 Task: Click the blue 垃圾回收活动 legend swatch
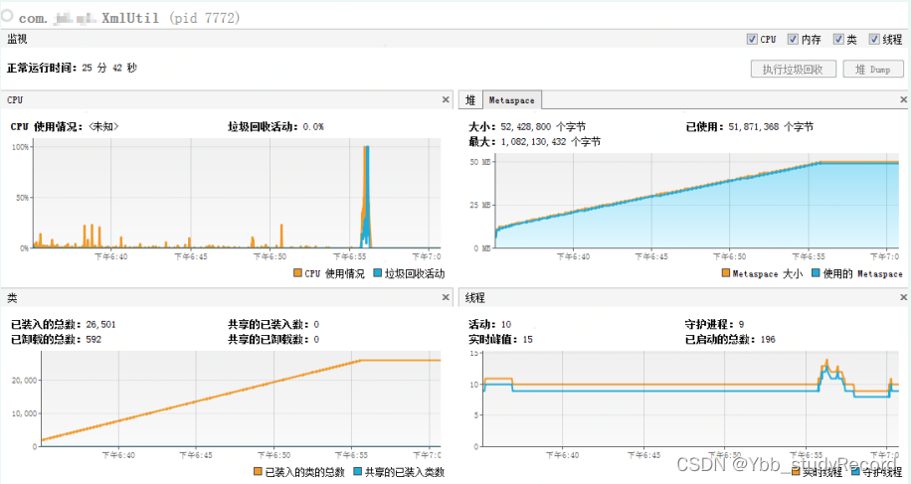pos(378,272)
